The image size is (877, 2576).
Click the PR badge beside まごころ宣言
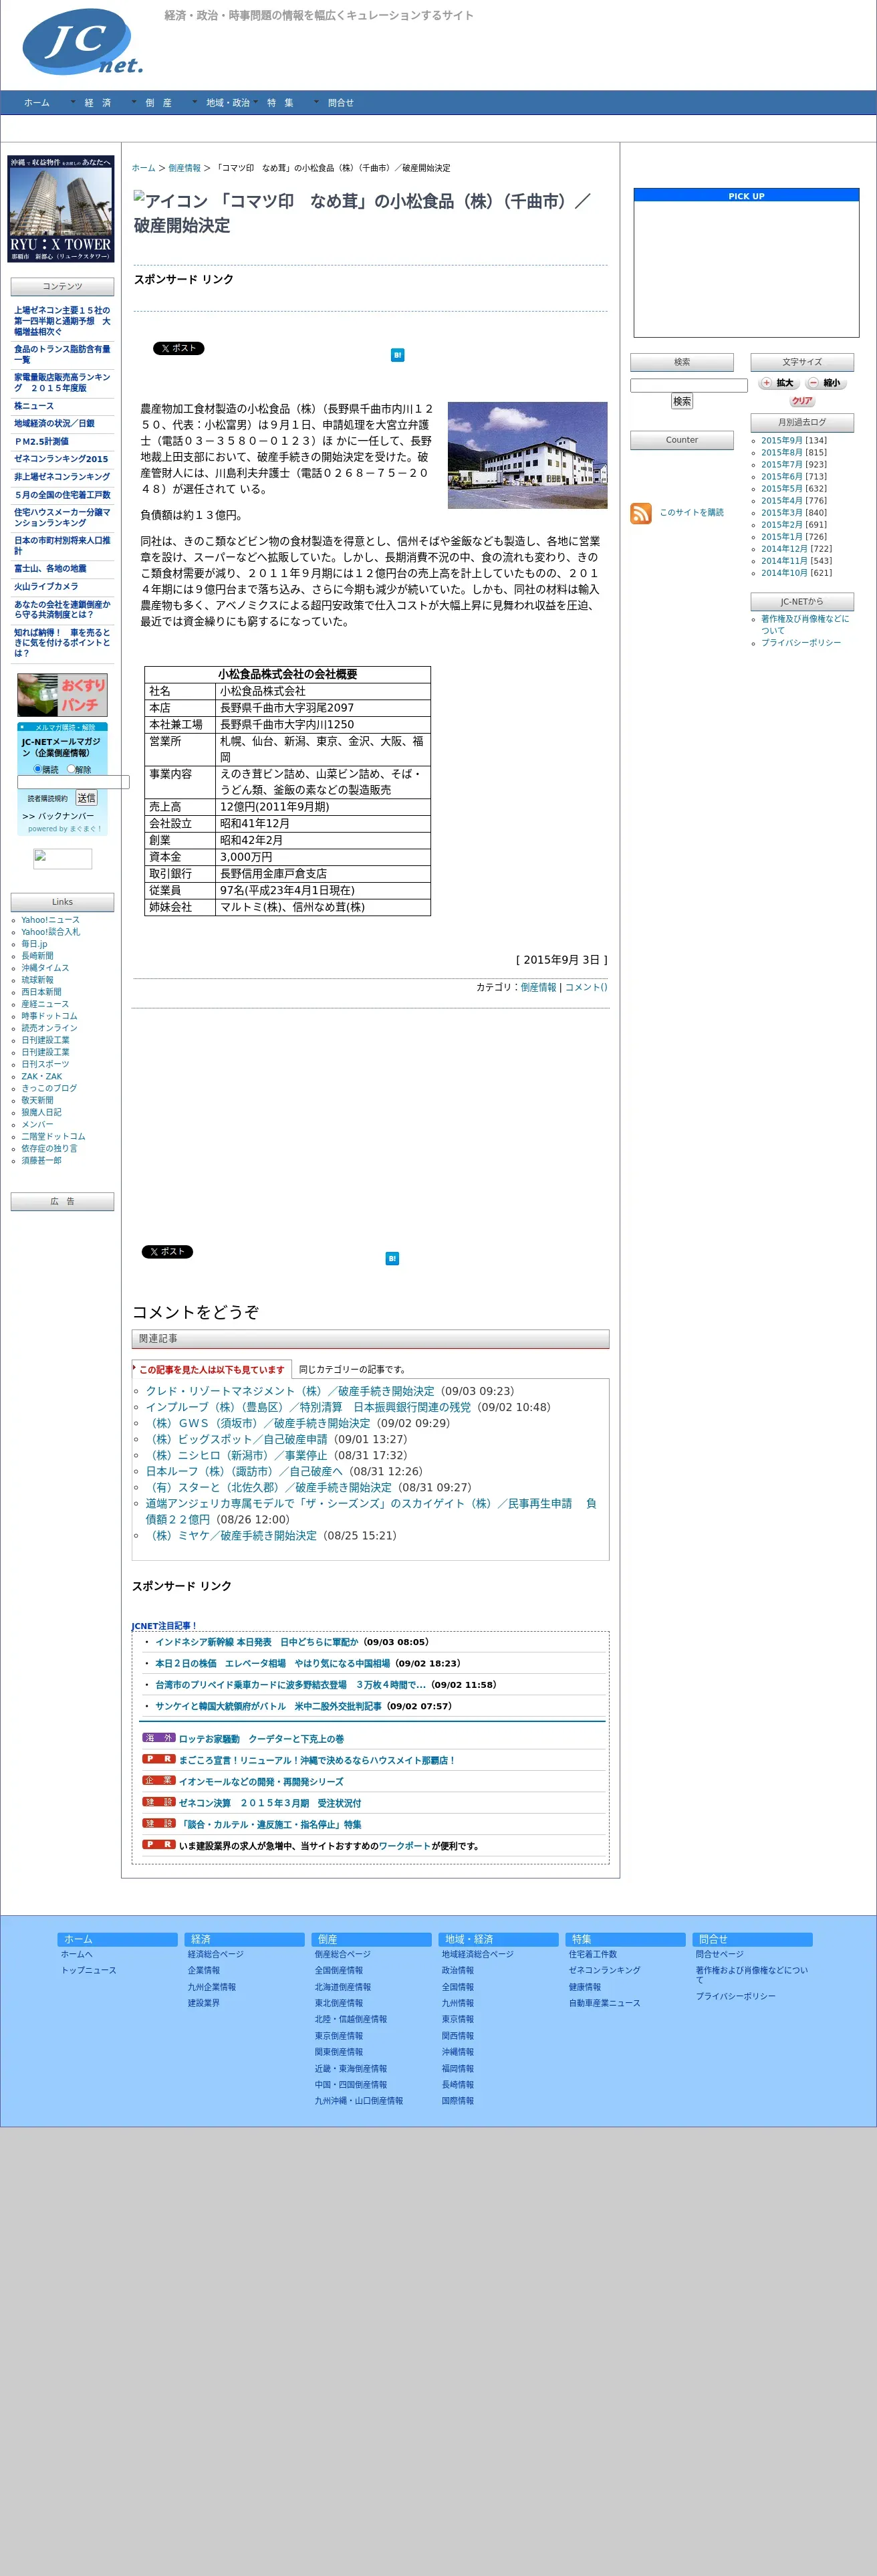(158, 1759)
